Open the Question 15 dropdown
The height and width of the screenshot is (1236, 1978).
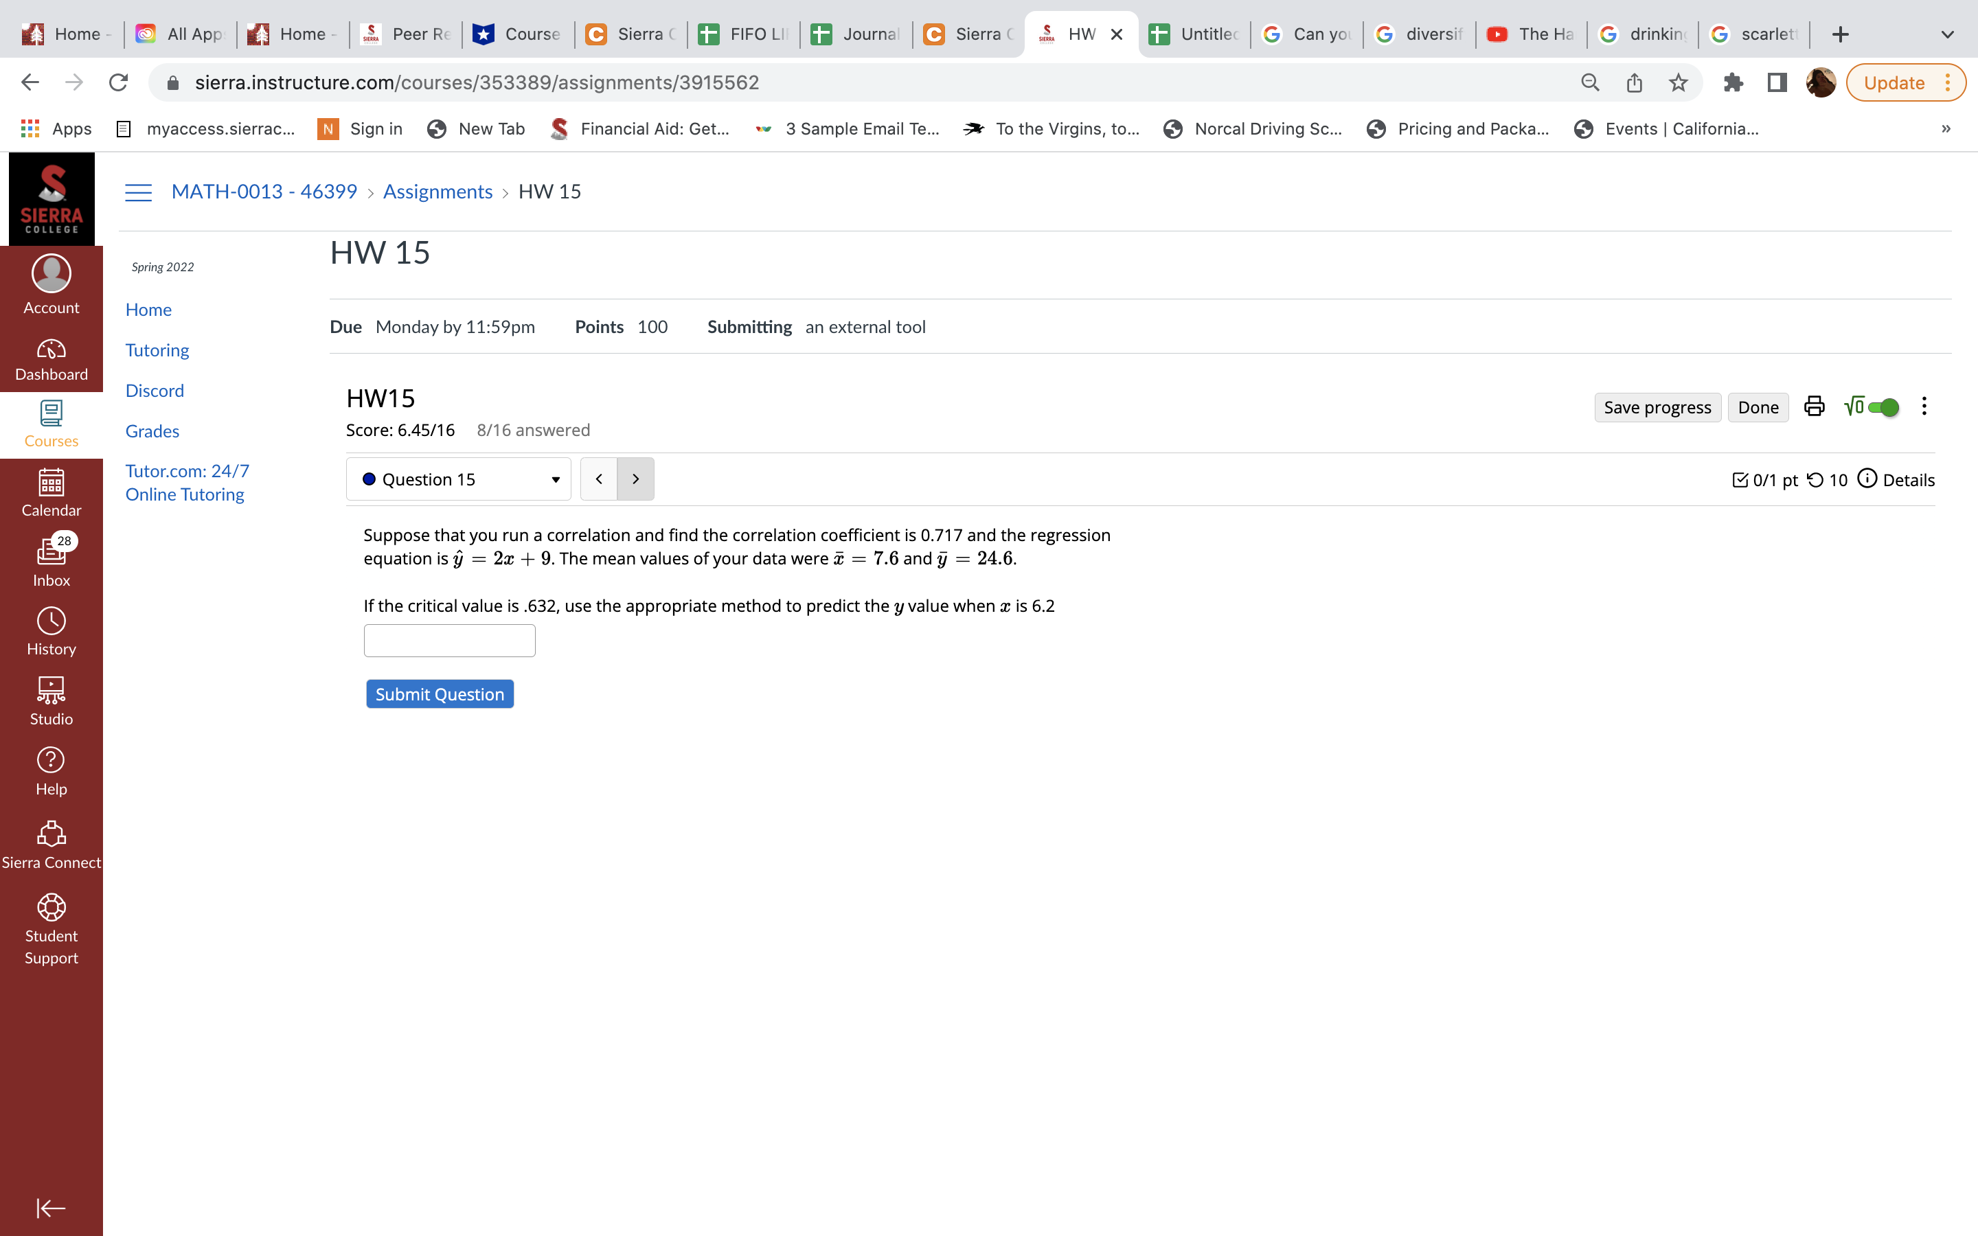[459, 479]
